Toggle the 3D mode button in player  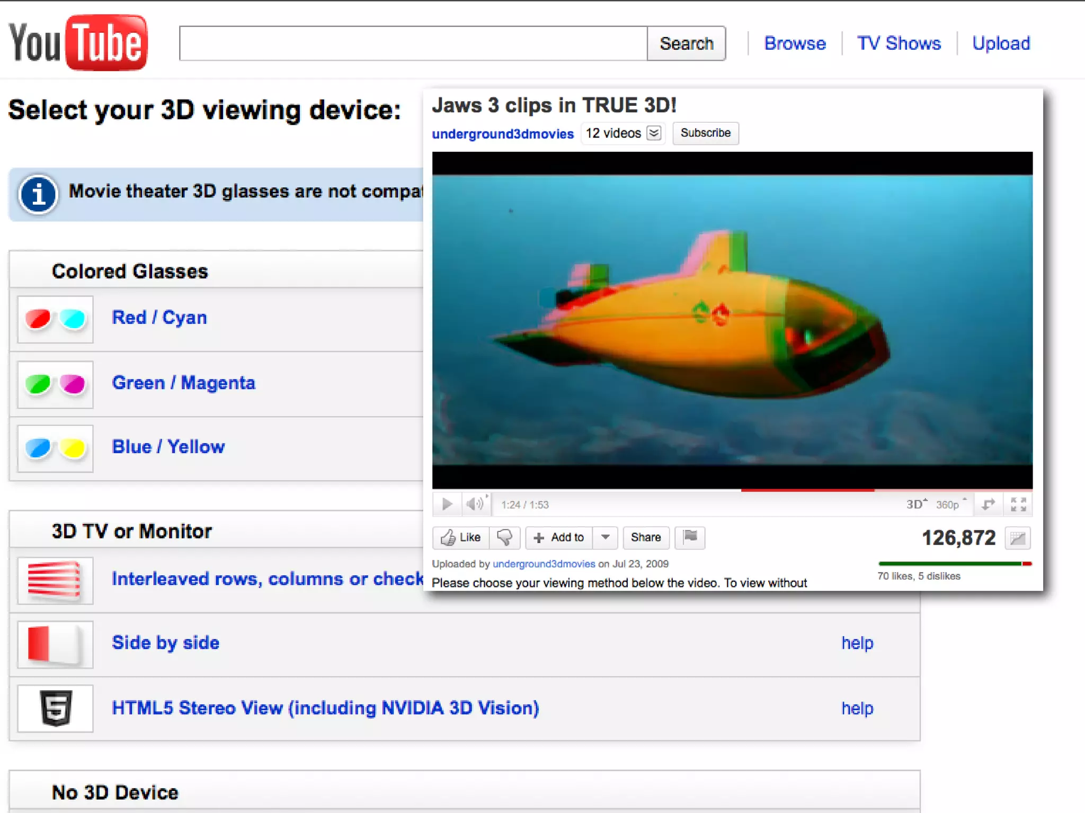coord(916,504)
